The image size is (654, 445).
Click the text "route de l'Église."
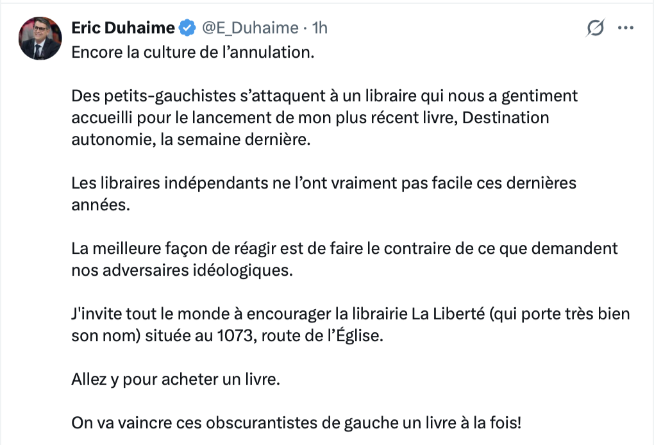pos(342,336)
